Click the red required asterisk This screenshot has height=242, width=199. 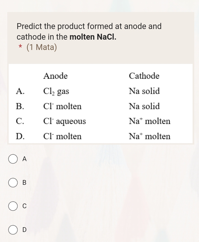pyautogui.click(x=20, y=47)
